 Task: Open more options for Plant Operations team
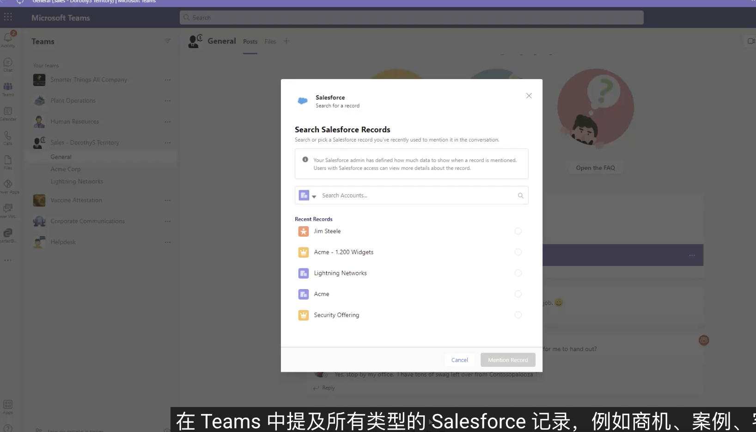tap(167, 101)
